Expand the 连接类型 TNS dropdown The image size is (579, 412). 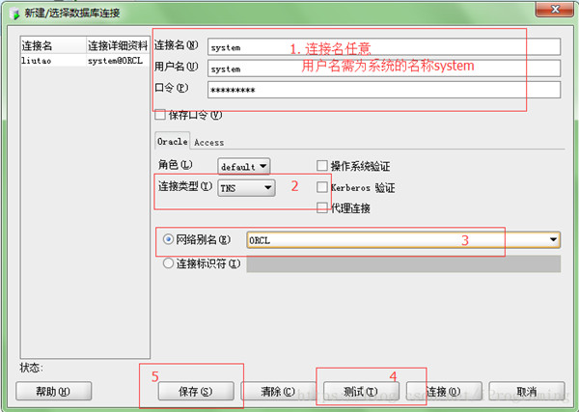coord(246,187)
